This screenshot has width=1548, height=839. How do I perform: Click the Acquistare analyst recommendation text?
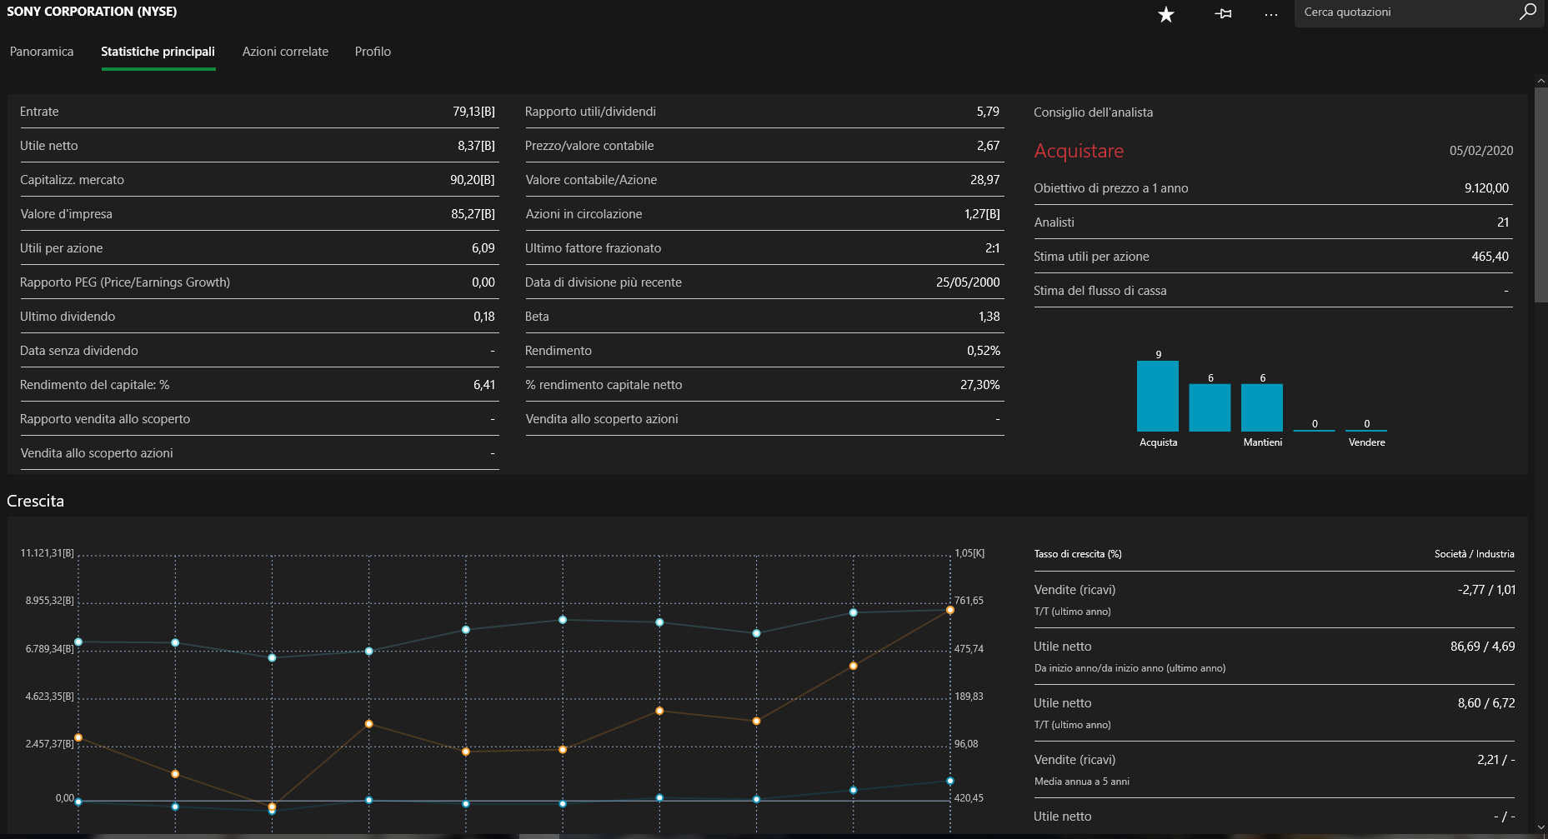coord(1079,151)
